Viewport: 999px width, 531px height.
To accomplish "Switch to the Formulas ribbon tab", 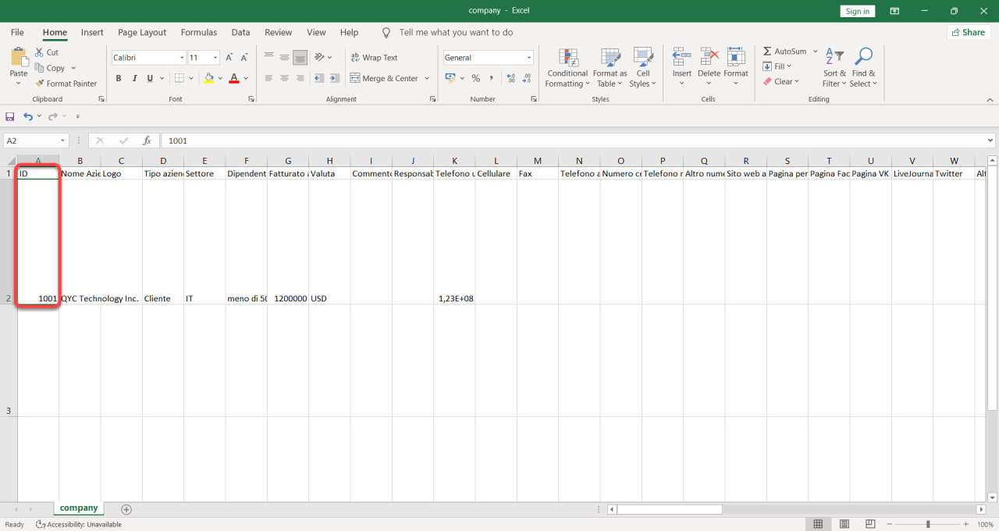I will coord(199,33).
